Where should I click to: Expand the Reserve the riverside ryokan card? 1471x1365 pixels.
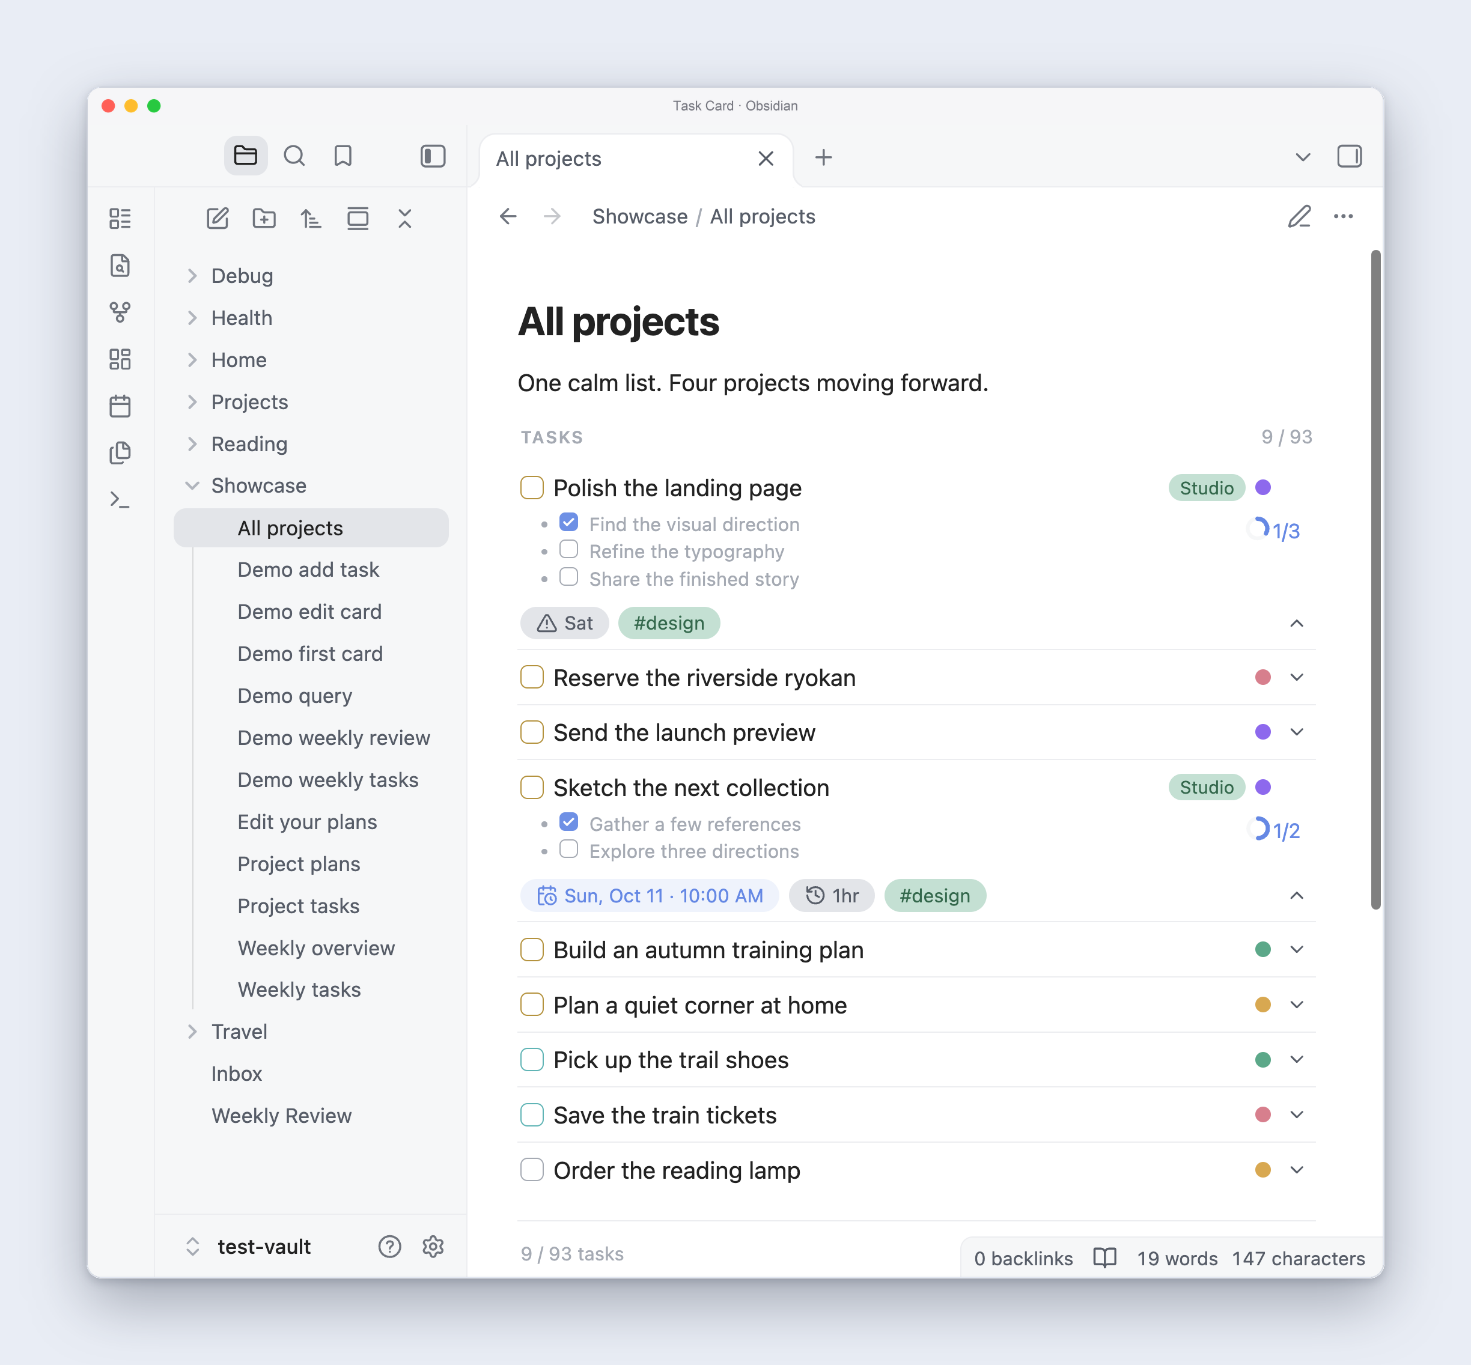pyautogui.click(x=1297, y=677)
